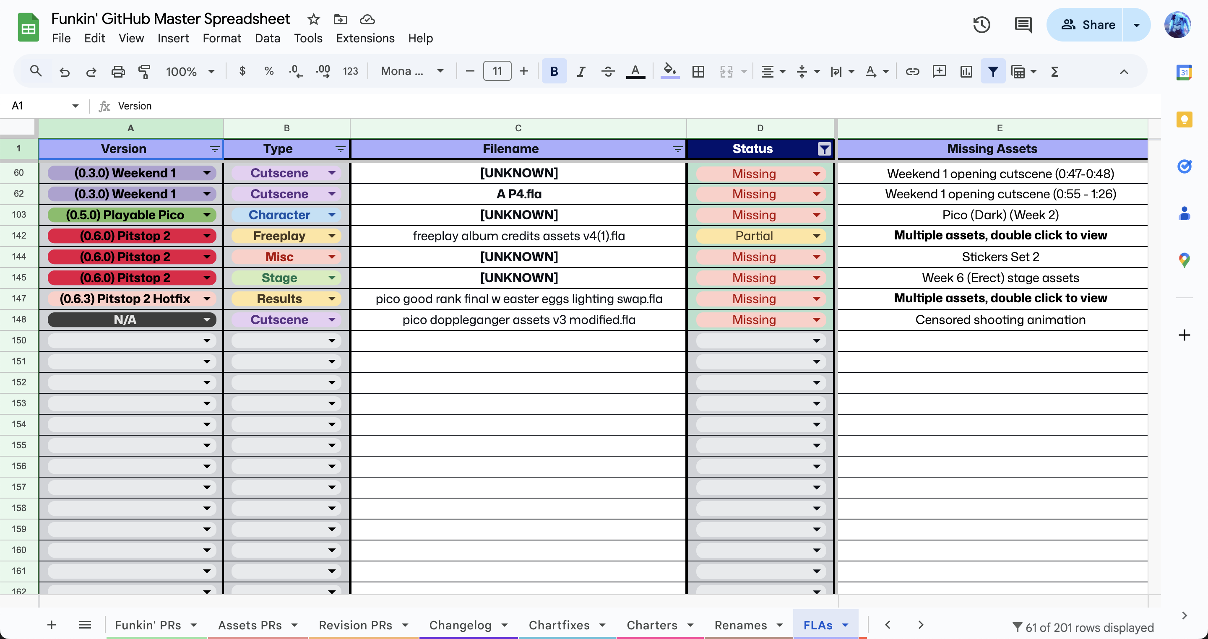The height and width of the screenshot is (639, 1208).
Task: Open version history
Action: (981, 25)
